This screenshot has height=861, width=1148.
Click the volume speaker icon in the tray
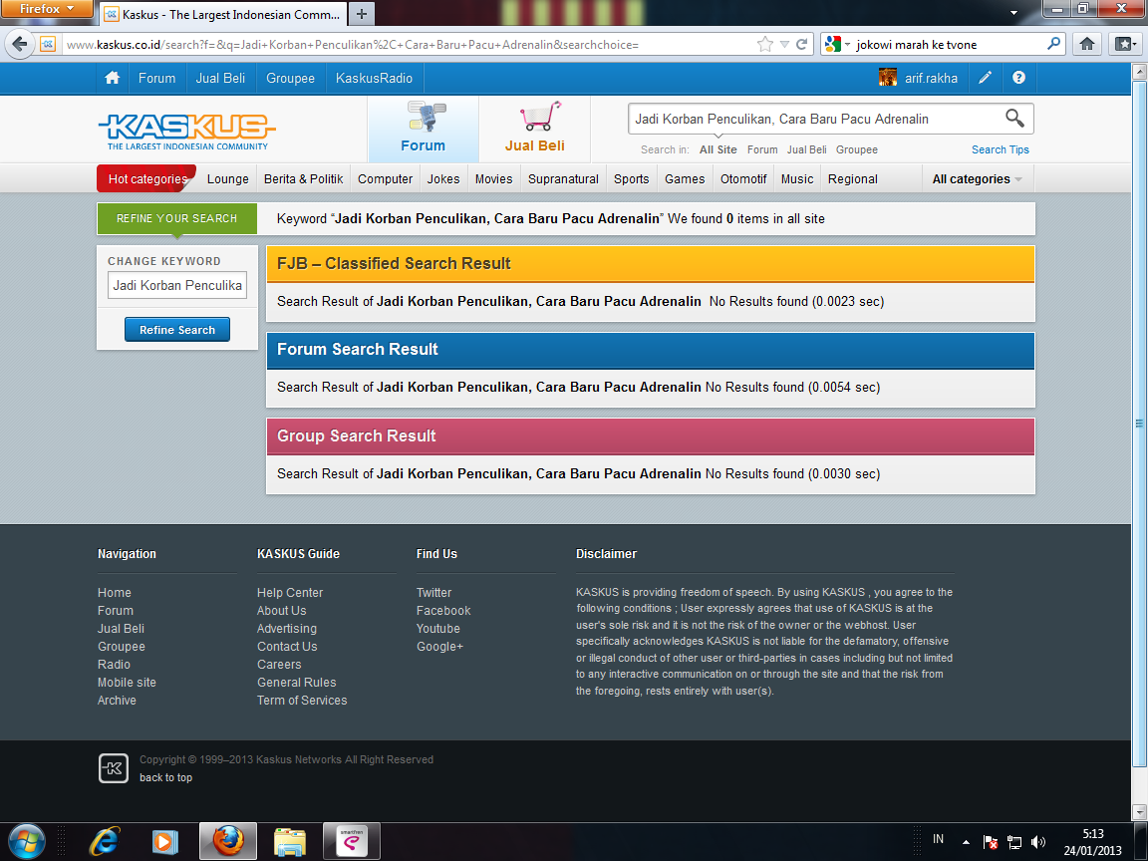[1038, 841]
